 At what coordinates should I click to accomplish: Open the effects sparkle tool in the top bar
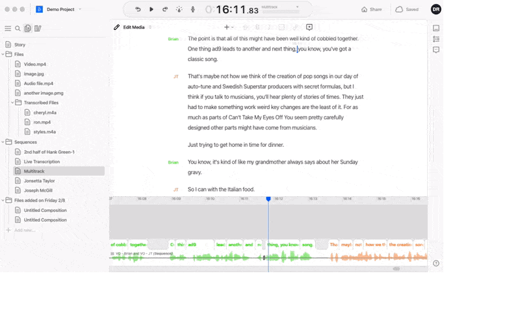pos(179,9)
